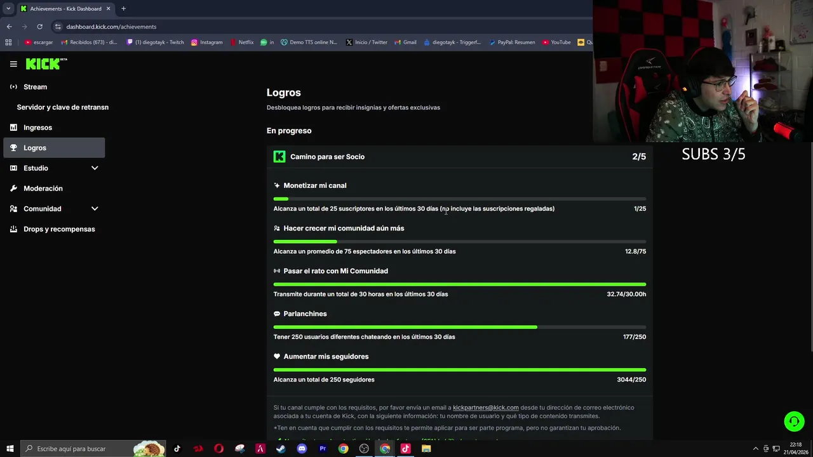Click the kickpartners@kick.com email link
The image size is (813, 457).
tap(486, 407)
